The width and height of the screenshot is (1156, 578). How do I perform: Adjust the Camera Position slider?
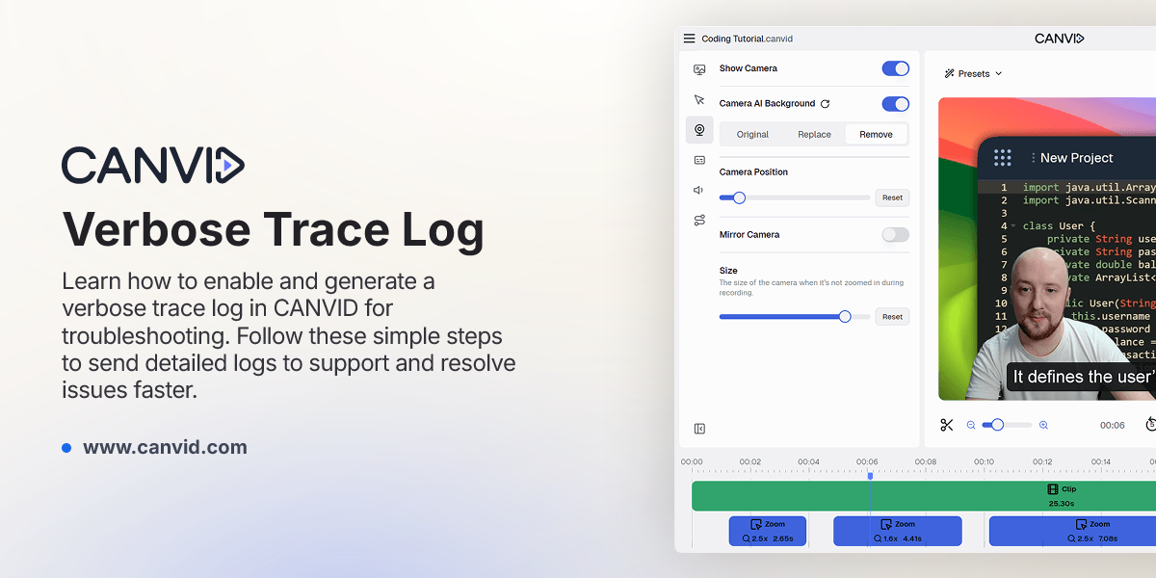(795, 197)
